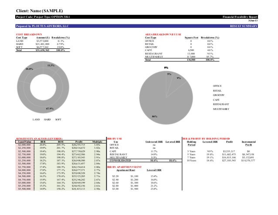The height and width of the screenshot is (215, 278).
Task: Click the '$1,100' apartment rent value
Action: pyautogui.click(x=134, y=176)
